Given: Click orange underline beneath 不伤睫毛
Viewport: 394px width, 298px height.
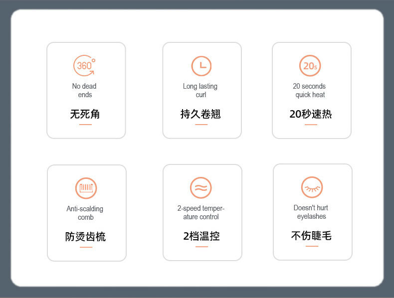Looking at the screenshot, I should 312,246.
